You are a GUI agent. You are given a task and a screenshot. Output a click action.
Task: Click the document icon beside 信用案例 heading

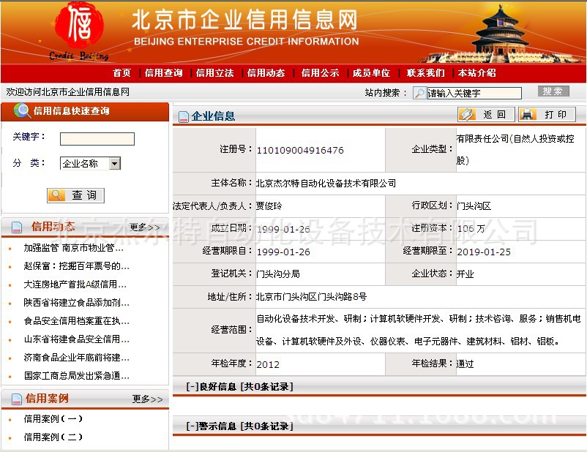point(17,399)
